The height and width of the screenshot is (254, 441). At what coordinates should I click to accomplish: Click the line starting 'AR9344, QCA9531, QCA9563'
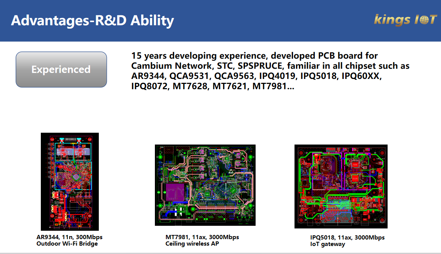coord(256,76)
